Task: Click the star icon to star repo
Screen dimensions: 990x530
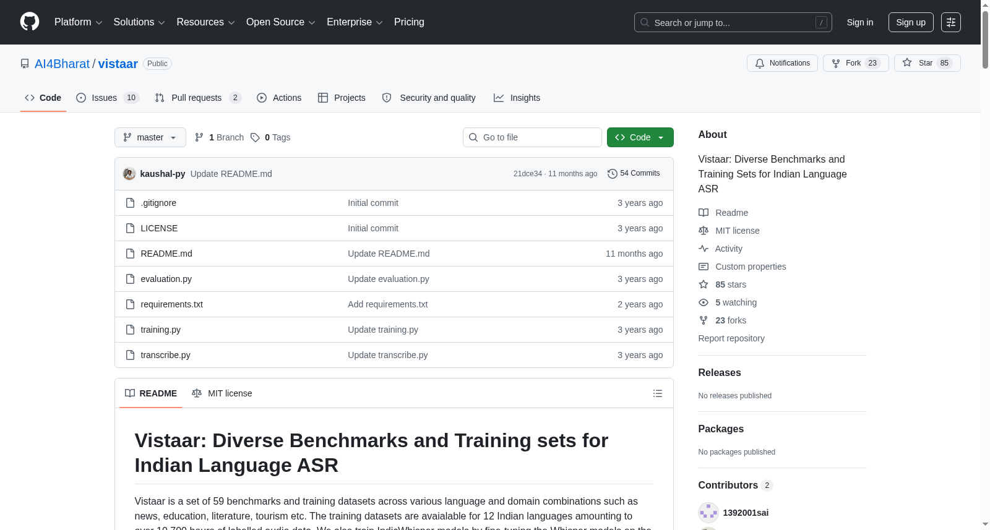Action: click(x=907, y=62)
